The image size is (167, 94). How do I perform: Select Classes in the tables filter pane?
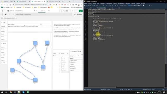click(4, 26)
